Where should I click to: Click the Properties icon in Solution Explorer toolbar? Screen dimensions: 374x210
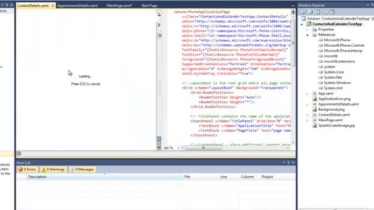point(303,12)
